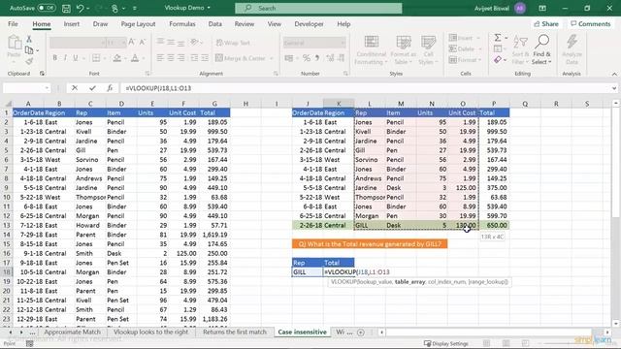This screenshot has height=349, width=621.
Task: Click the formula bar input text
Action: pyautogui.click(x=158, y=88)
